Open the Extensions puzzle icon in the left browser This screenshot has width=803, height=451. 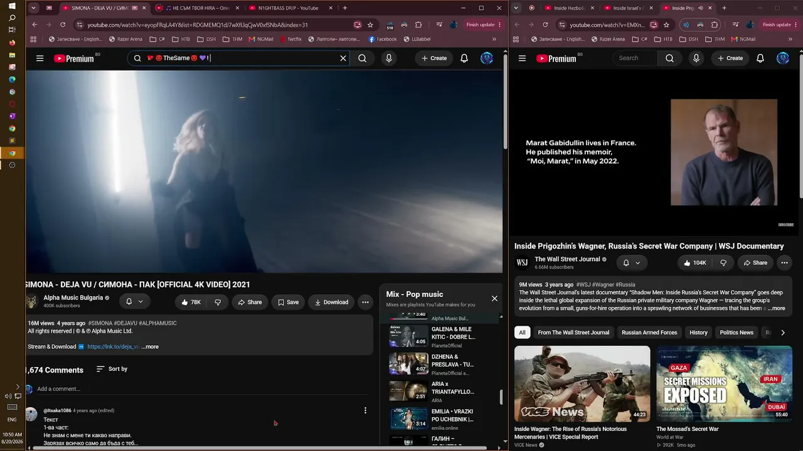(418, 25)
